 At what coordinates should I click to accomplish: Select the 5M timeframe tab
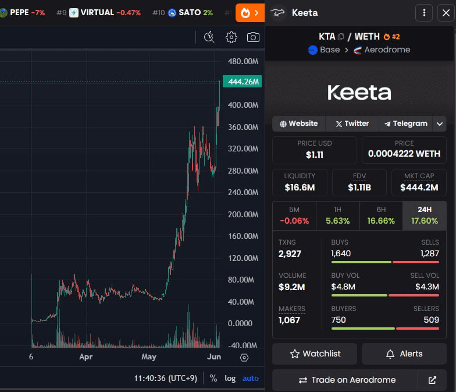pyautogui.click(x=294, y=216)
